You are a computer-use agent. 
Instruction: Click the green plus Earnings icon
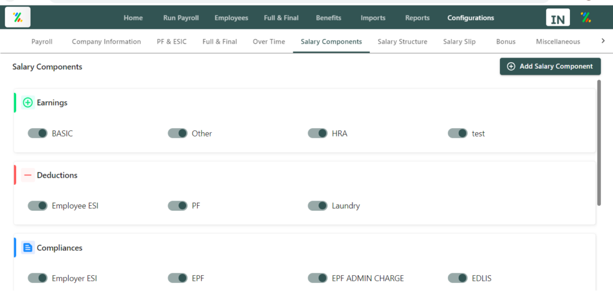28,103
